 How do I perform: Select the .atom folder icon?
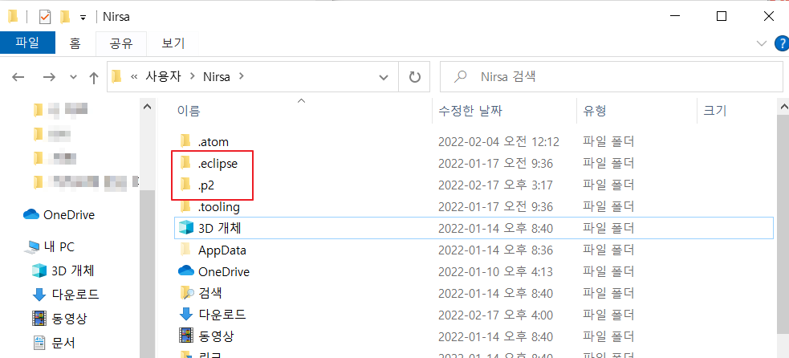[x=185, y=141]
